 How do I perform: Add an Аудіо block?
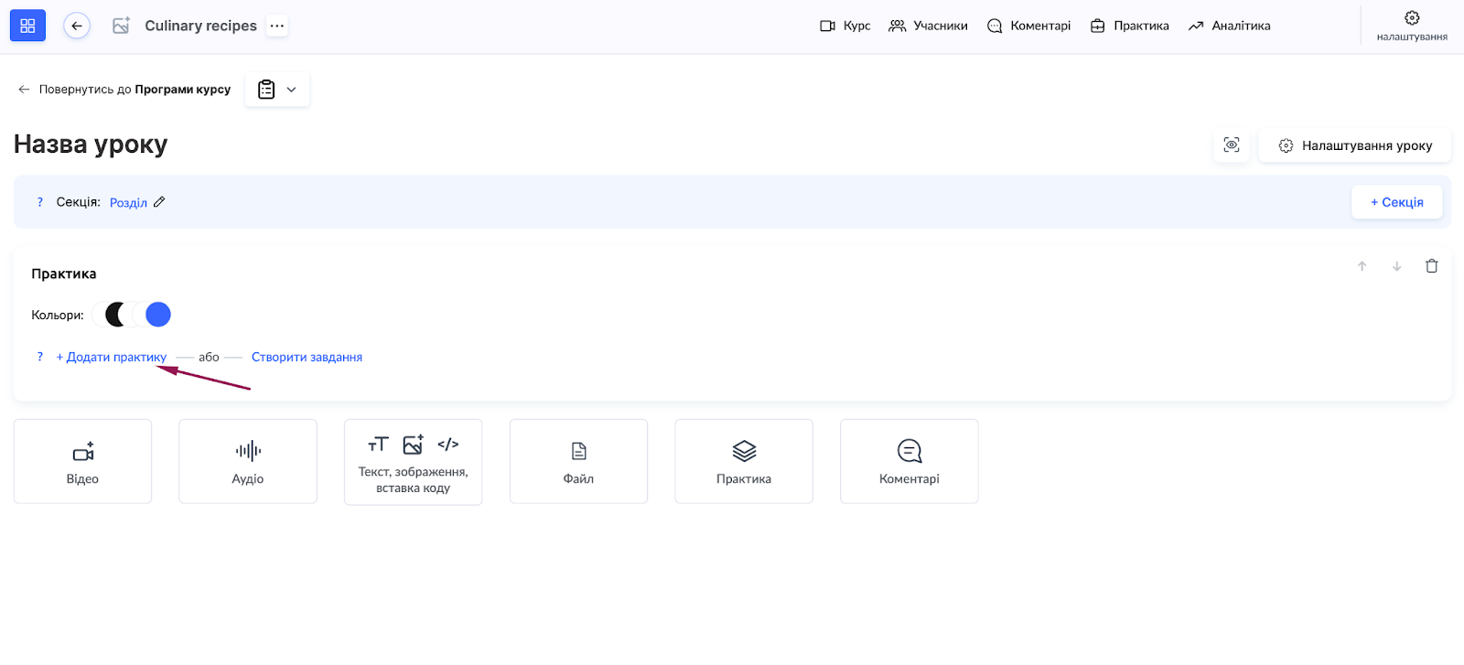coord(248,462)
